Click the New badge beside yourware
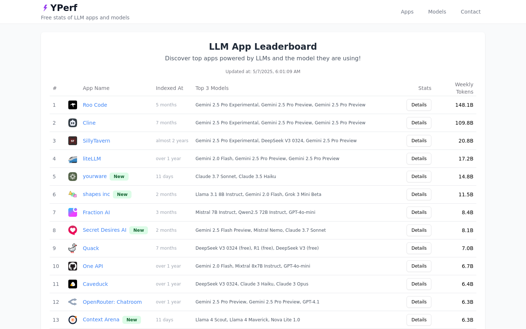 click(119, 177)
